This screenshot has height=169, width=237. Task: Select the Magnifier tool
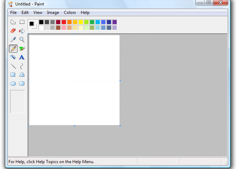click(x=22, y=40)
